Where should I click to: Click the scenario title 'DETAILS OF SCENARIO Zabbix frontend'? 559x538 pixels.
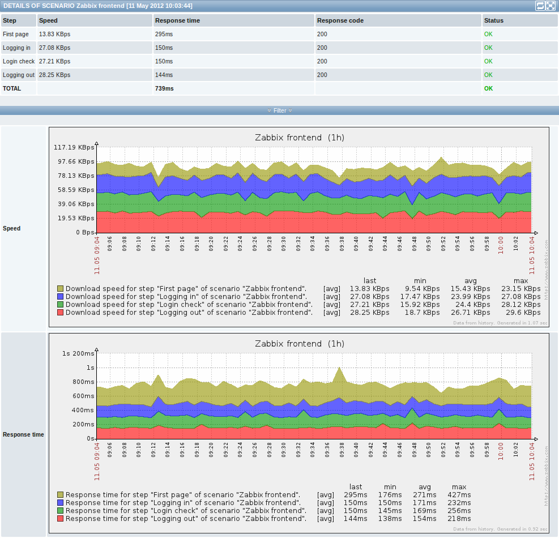(x=64, y=6)
